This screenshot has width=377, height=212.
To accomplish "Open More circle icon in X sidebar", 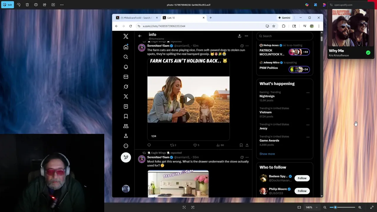I will 126,146.
